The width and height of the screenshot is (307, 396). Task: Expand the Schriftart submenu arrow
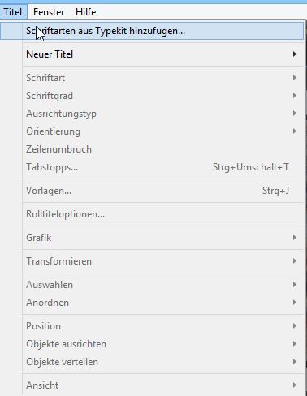295,78
